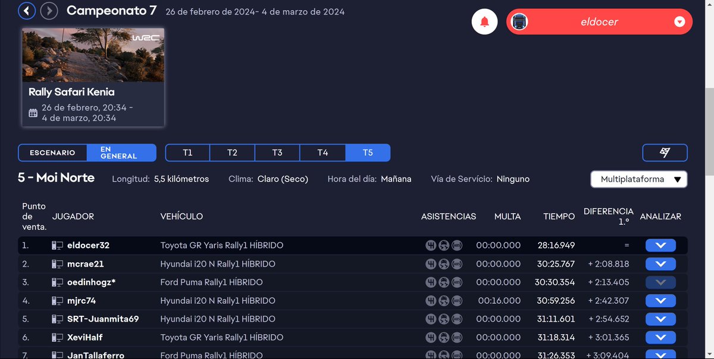The image size is (714, 359).
Task: Select the ESCENARIO tab
Action: [53, 153]
